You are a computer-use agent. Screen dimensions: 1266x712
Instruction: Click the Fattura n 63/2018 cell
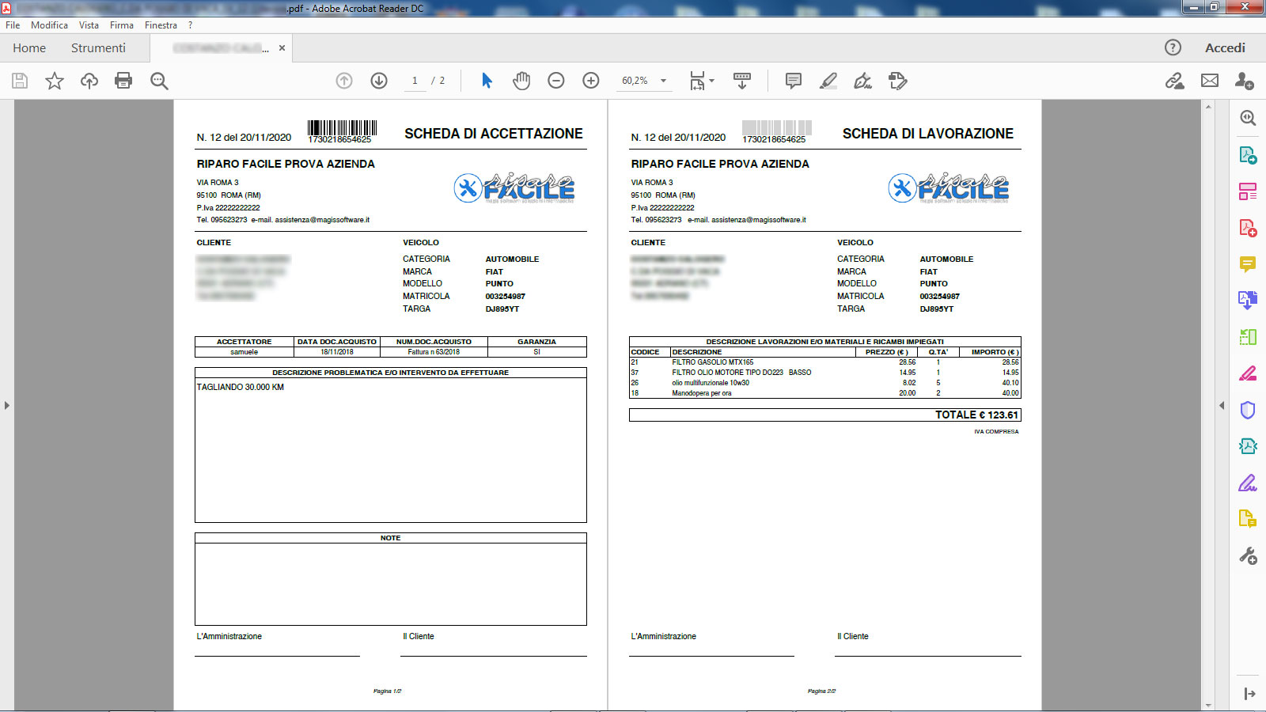[434, 352]
